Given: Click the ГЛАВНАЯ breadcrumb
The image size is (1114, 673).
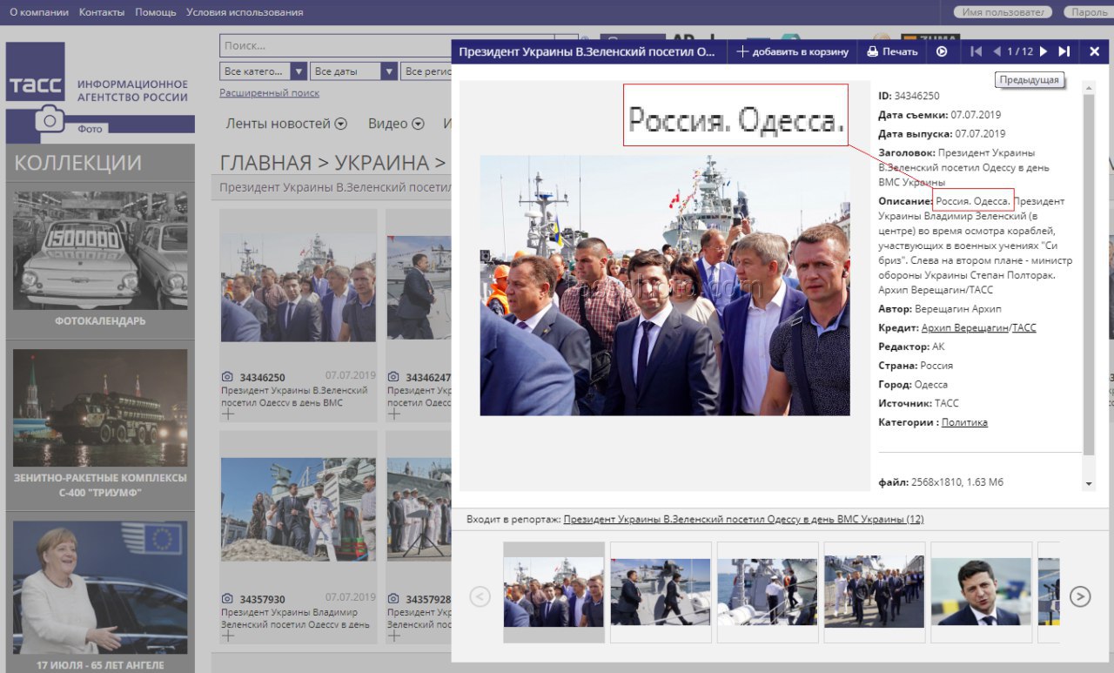Looking at the screenshot, I should [265, 163].
